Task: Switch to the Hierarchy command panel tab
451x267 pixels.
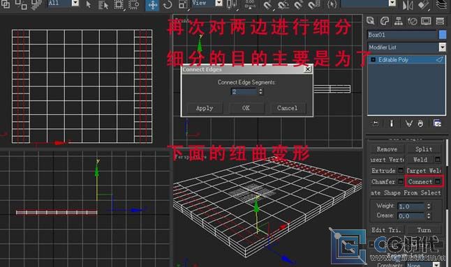Action: (x=399, y=21)
